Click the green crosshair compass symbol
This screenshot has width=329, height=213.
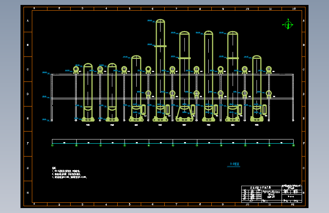click(288, 24)
